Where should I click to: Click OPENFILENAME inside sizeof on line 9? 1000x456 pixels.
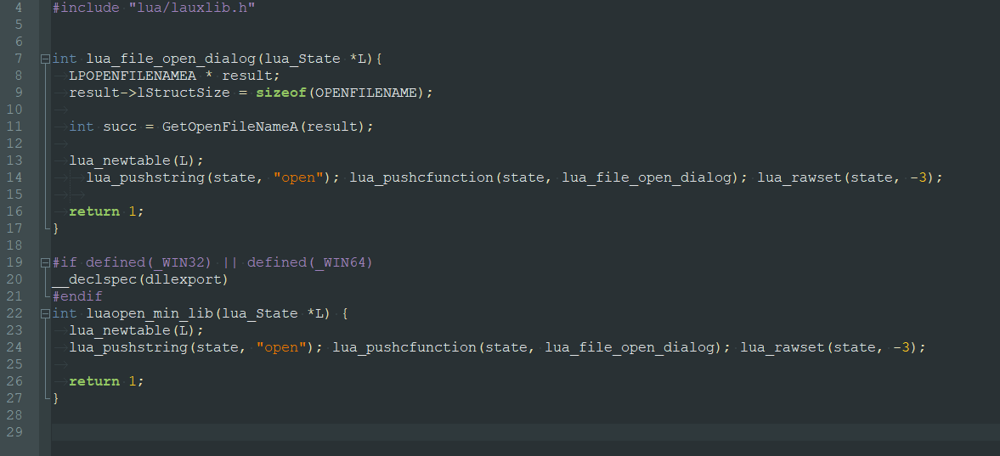(366, 93)
